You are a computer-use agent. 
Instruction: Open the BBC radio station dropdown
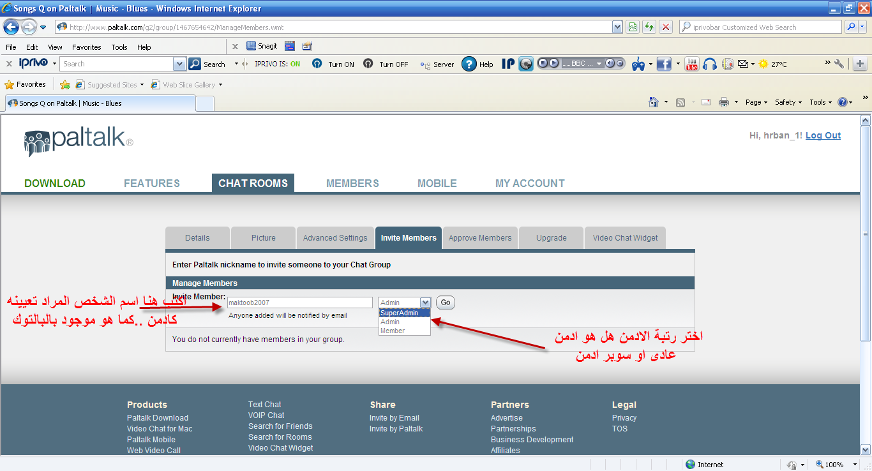(x=599, y=63)
